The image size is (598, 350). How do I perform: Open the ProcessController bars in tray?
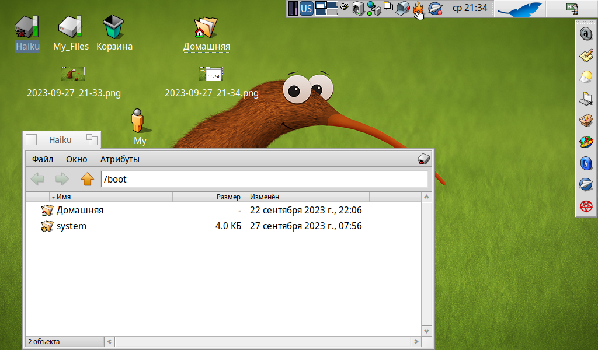click(x=293, y=8)
